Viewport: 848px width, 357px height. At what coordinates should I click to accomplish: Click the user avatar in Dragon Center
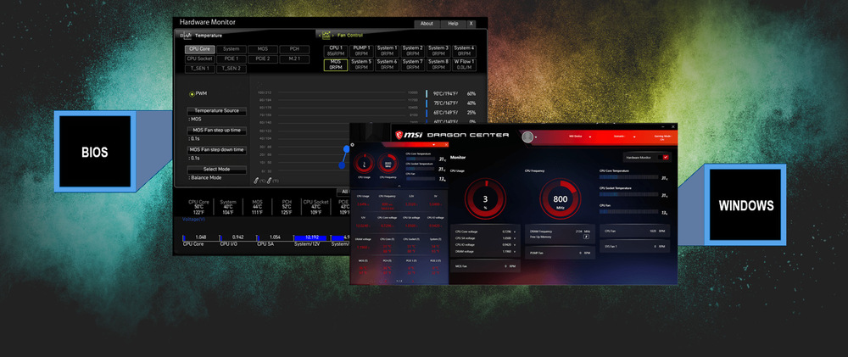click(527, 137)
